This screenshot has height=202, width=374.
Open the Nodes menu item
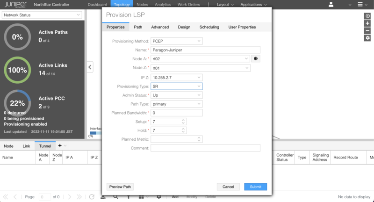143,5
